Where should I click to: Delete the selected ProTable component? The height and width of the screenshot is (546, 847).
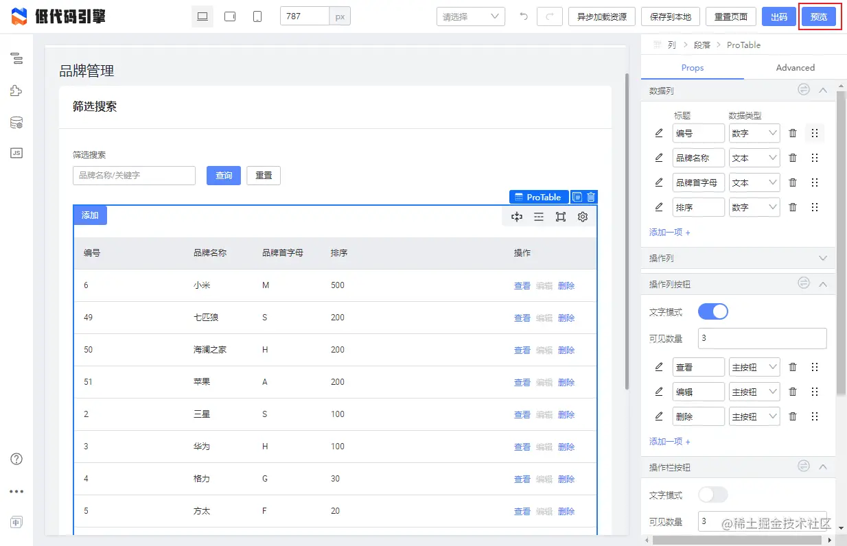(x=591, y=197)
